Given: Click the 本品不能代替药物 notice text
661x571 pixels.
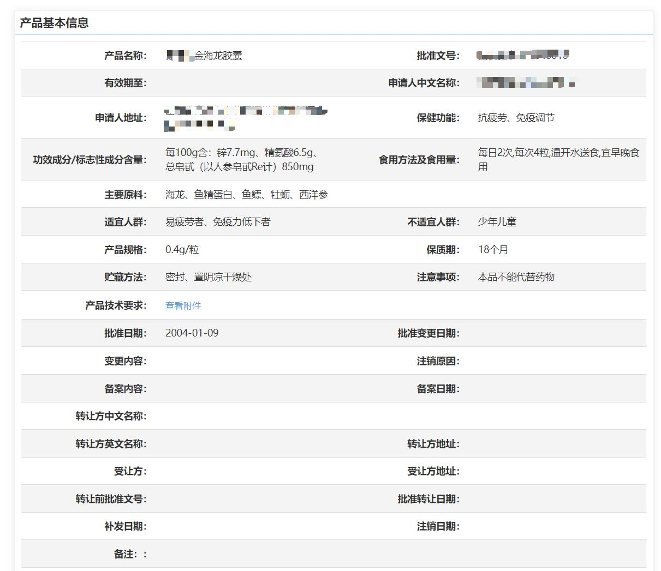Looking at the screenshot, I should (516, 277).
